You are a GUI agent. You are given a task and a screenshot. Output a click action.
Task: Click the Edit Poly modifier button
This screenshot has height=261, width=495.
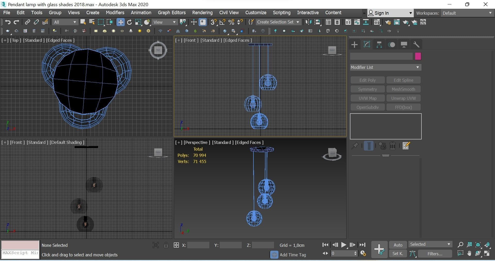point(368,80)
